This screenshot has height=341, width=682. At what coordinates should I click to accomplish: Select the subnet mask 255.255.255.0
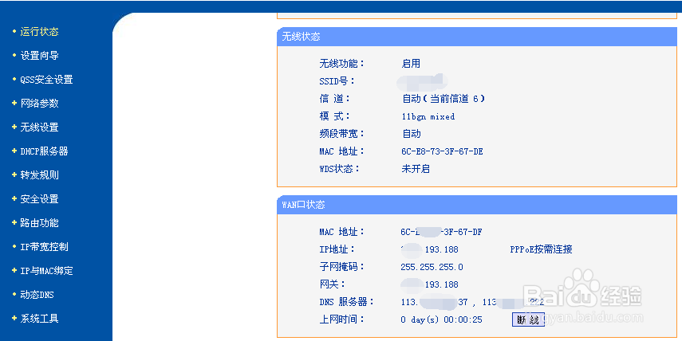pos(432,267)
